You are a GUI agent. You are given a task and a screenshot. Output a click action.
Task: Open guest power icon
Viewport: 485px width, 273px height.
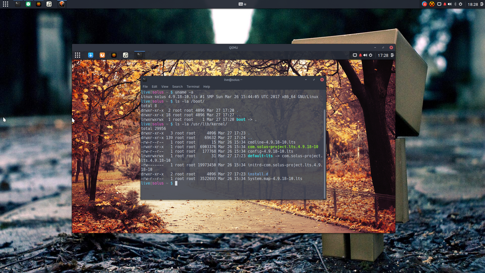click(371, 55)
